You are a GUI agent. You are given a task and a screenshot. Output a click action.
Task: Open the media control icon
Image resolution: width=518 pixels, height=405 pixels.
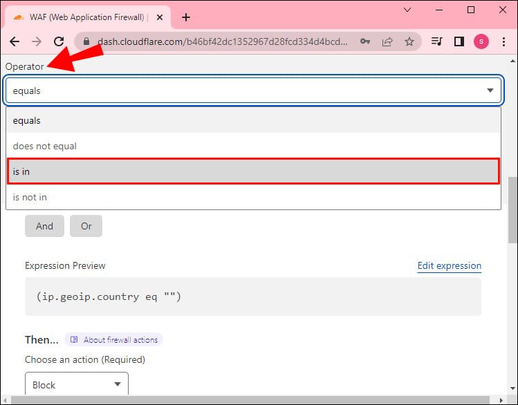436,41
